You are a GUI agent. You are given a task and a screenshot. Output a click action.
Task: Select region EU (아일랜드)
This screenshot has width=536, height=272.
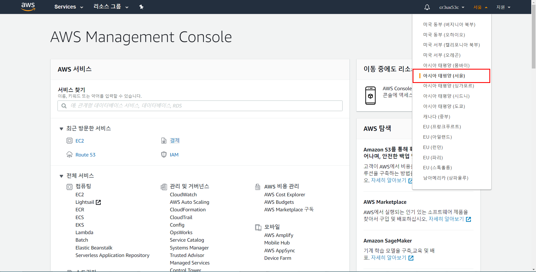point(437,137)
